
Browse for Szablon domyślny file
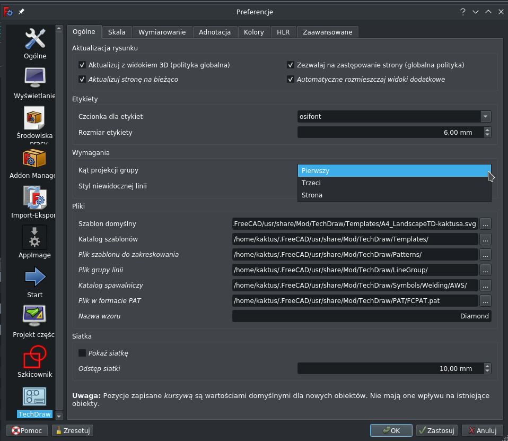click(485, 224)
